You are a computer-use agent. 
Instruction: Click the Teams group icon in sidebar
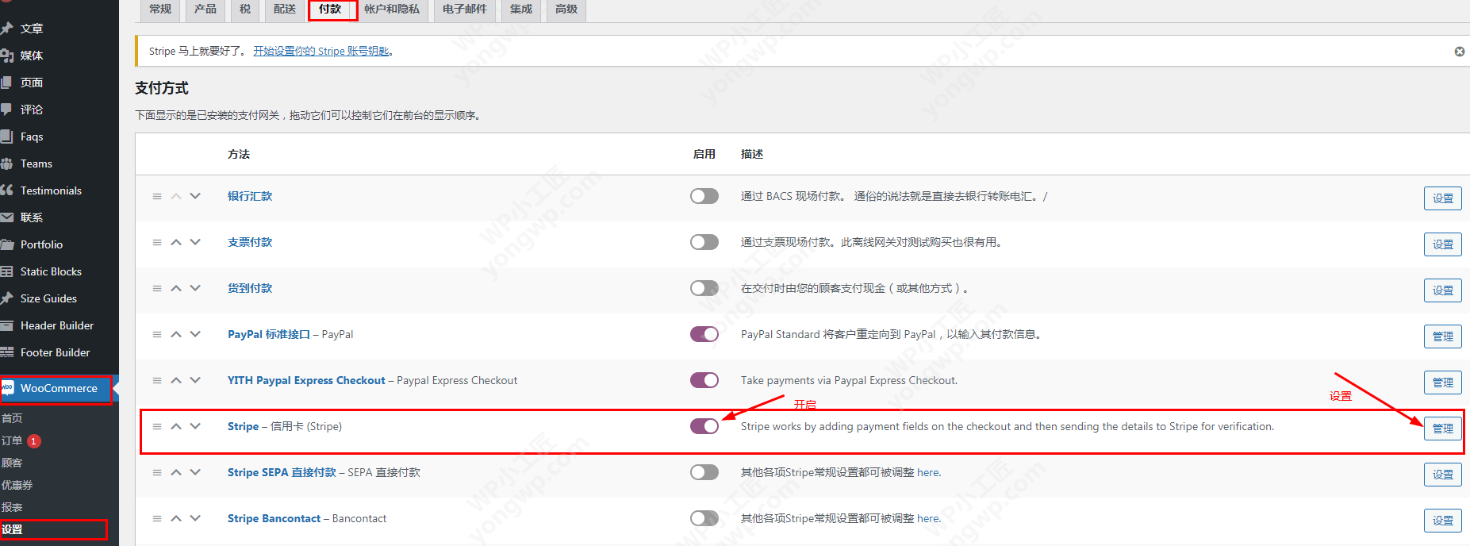click(7, 163)
